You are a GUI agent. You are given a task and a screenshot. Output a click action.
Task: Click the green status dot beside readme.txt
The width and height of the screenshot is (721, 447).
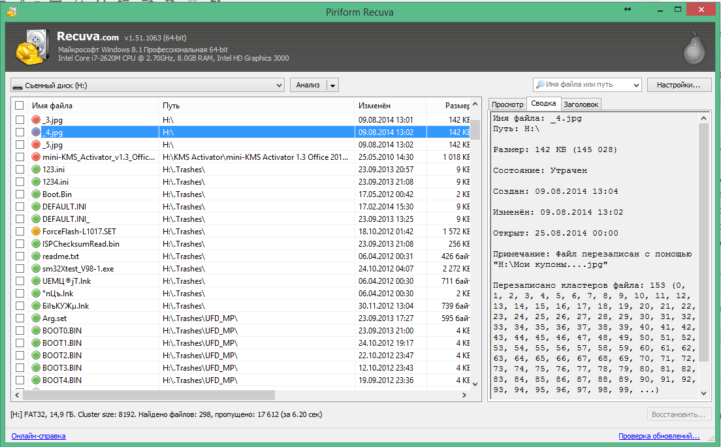[36, 256]
